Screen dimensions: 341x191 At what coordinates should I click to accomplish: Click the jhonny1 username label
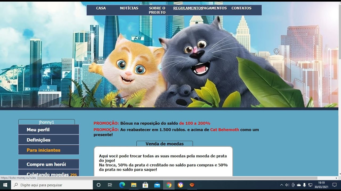tap(47, 122)
